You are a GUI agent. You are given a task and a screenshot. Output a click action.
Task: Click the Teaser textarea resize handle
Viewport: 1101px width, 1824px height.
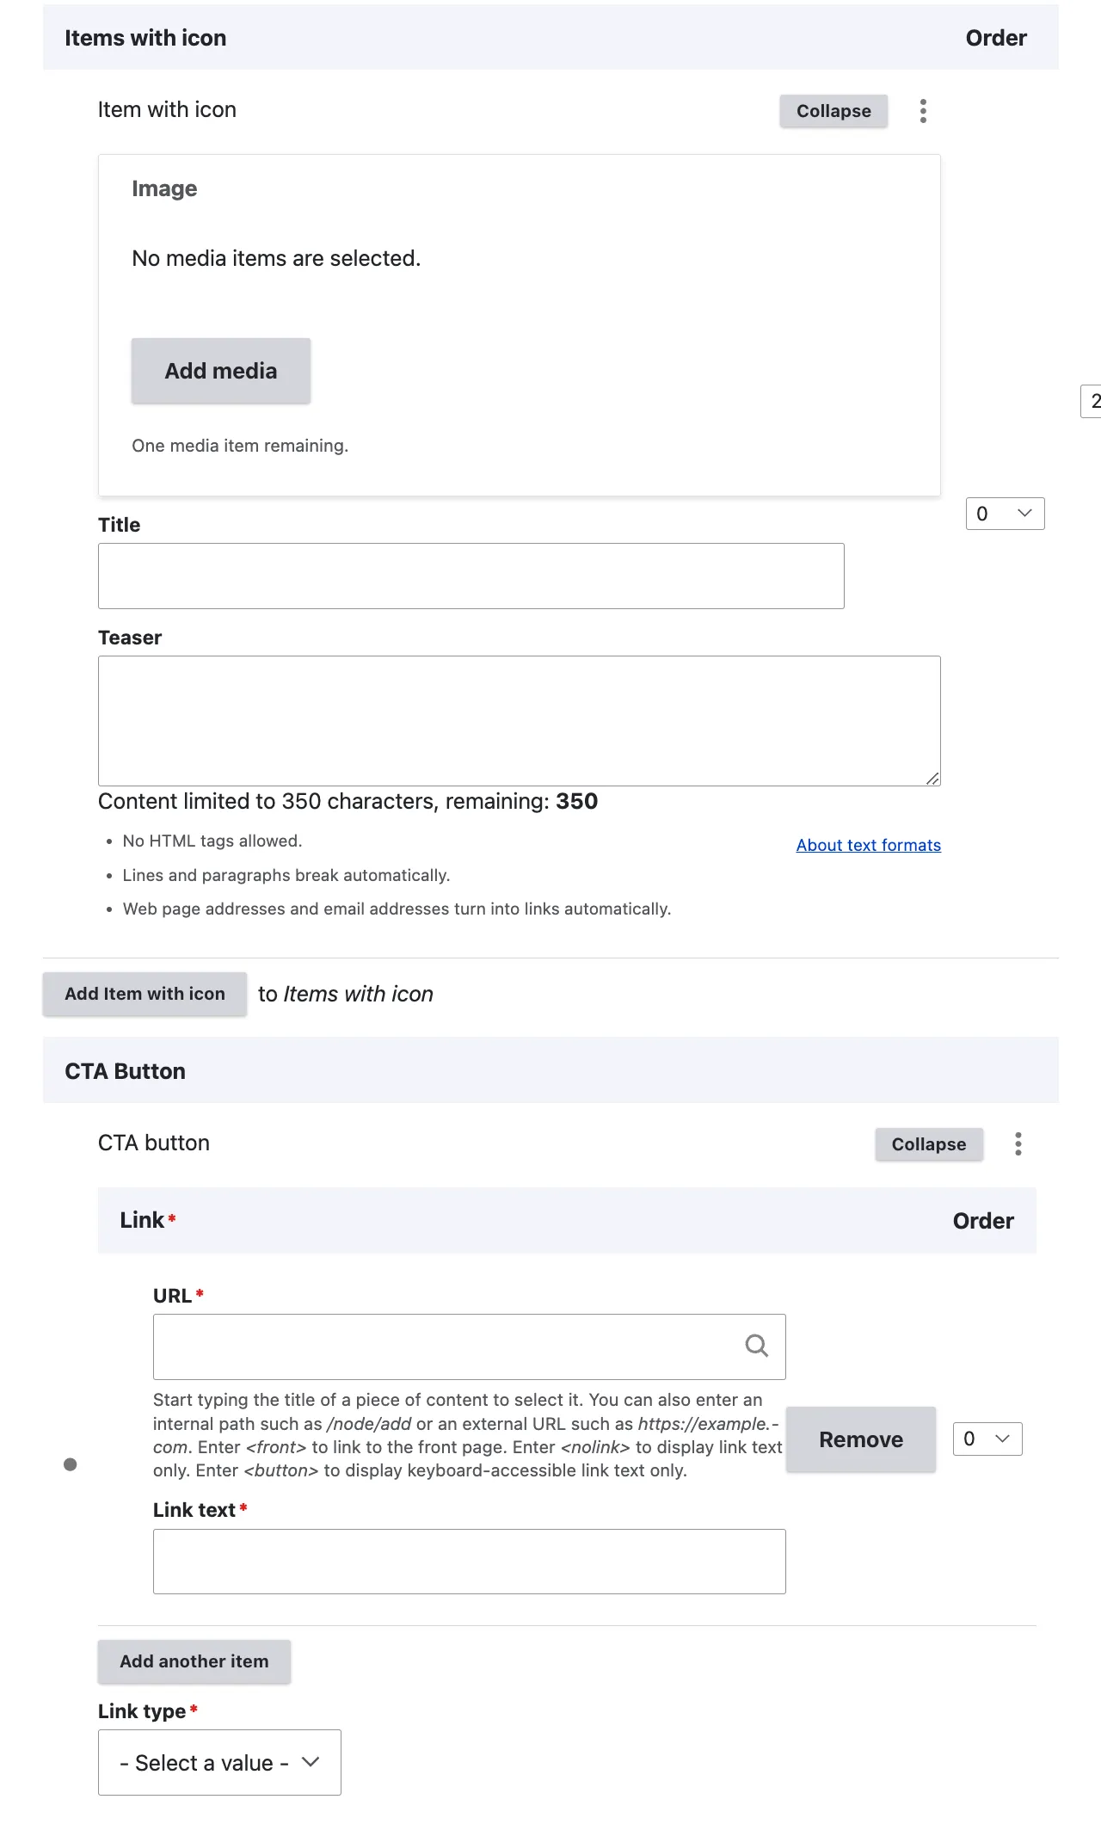(x=932, y=778)
